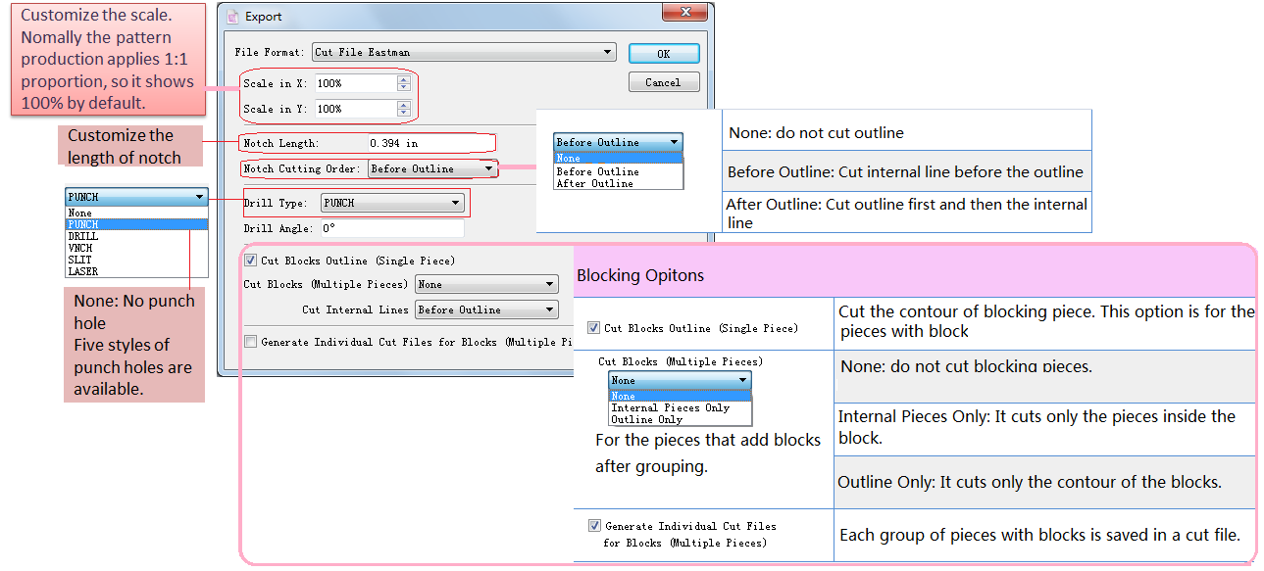Viewport: 1264px width, 571px height.
Task: Choose LASER in the drill type list
Action: pos(83,271)
